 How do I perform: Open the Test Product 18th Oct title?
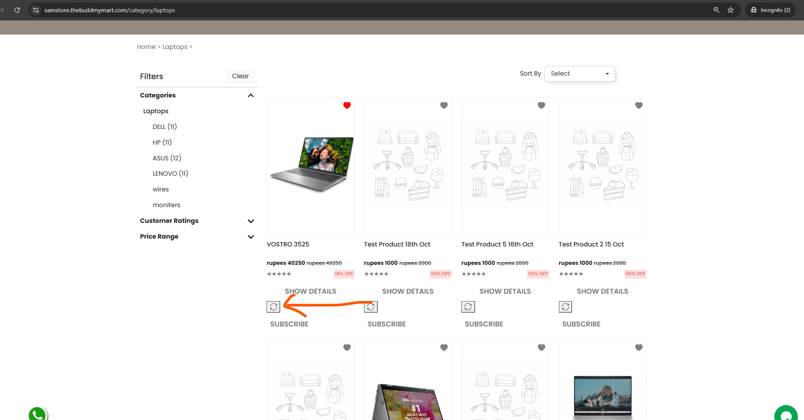397,244
